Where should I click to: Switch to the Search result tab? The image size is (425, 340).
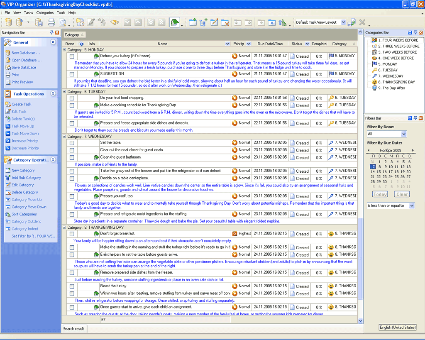pos(74,329)
